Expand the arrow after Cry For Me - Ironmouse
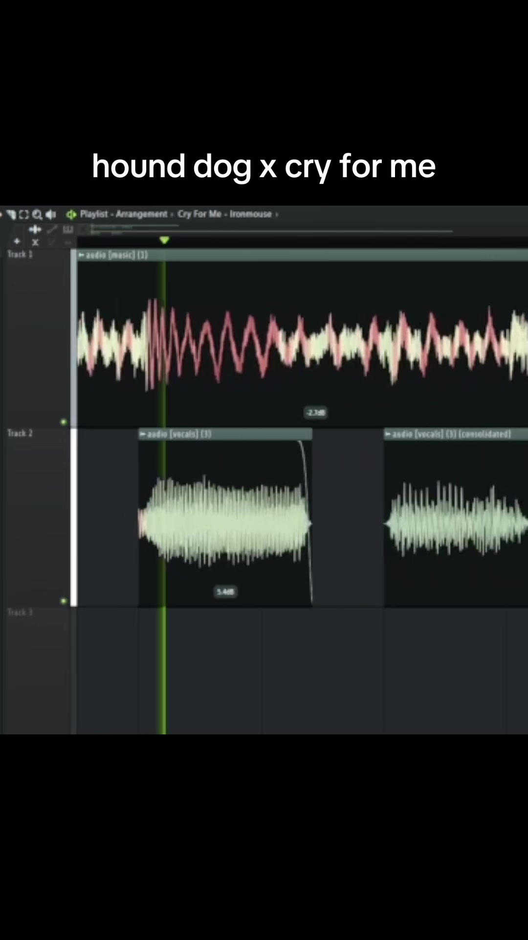528x940 pixels. click(x=277, y=214)
